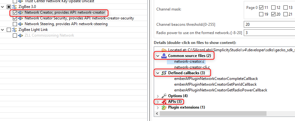295x121 pixels.
Task: Select emberAfPluginNetworkCreatorGetPanIdCallback entry
Action: point(216,84)
